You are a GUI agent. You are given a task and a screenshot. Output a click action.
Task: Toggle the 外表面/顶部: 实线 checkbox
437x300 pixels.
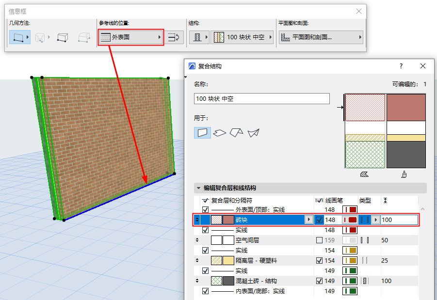pyautogui.click(x=205, y=209)
